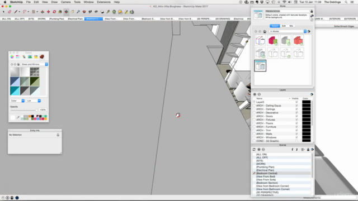The height and width of the screenshot is (201, 358).
Task: Toggle visibility of ARCH - Walls layer
Action: click(296, 134)
